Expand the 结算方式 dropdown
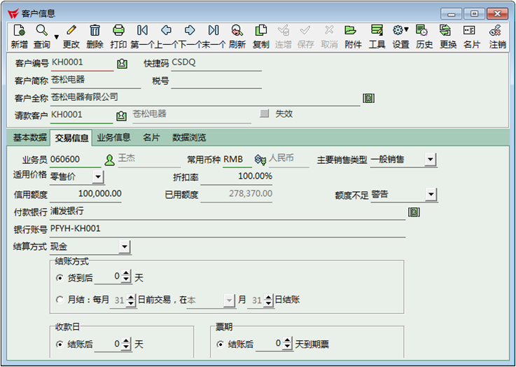Image resolution: width=516 pixels, height=367 pixels. point(124,247)
